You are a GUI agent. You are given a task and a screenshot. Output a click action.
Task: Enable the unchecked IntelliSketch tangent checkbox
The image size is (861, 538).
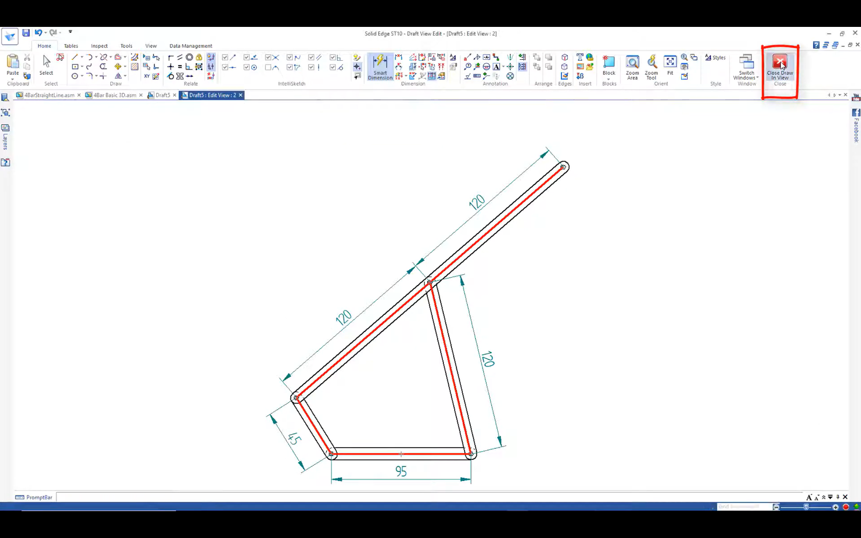tap(268, 67)
